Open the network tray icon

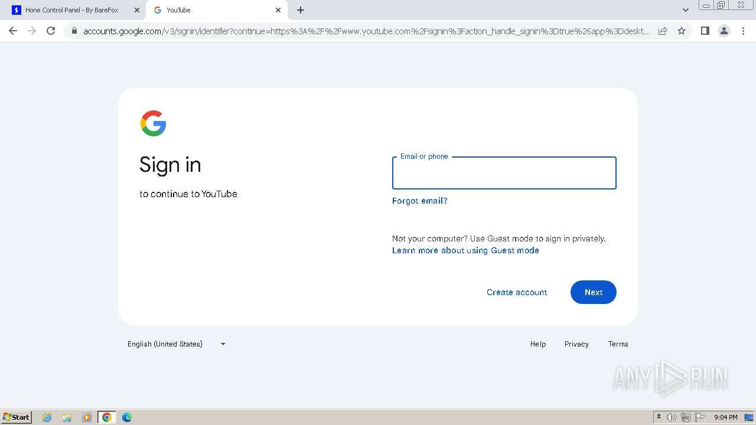[686, 417]
